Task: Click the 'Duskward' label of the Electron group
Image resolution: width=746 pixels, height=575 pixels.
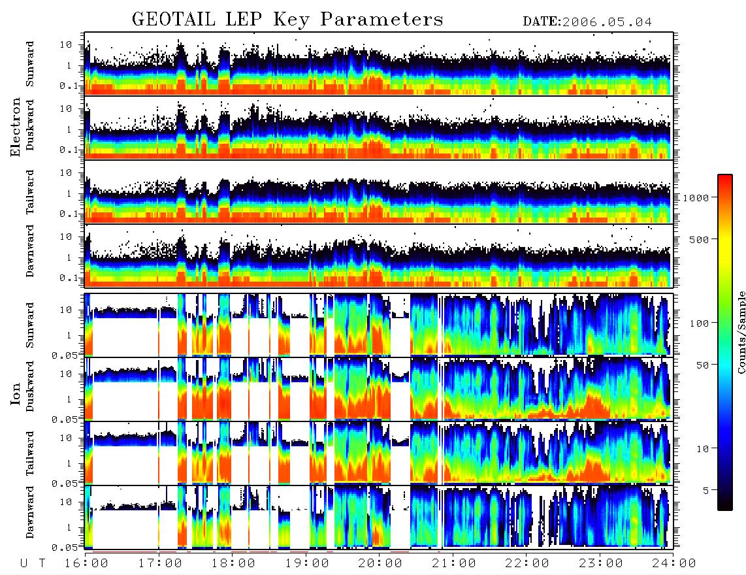Action: (x=30, y=125)
